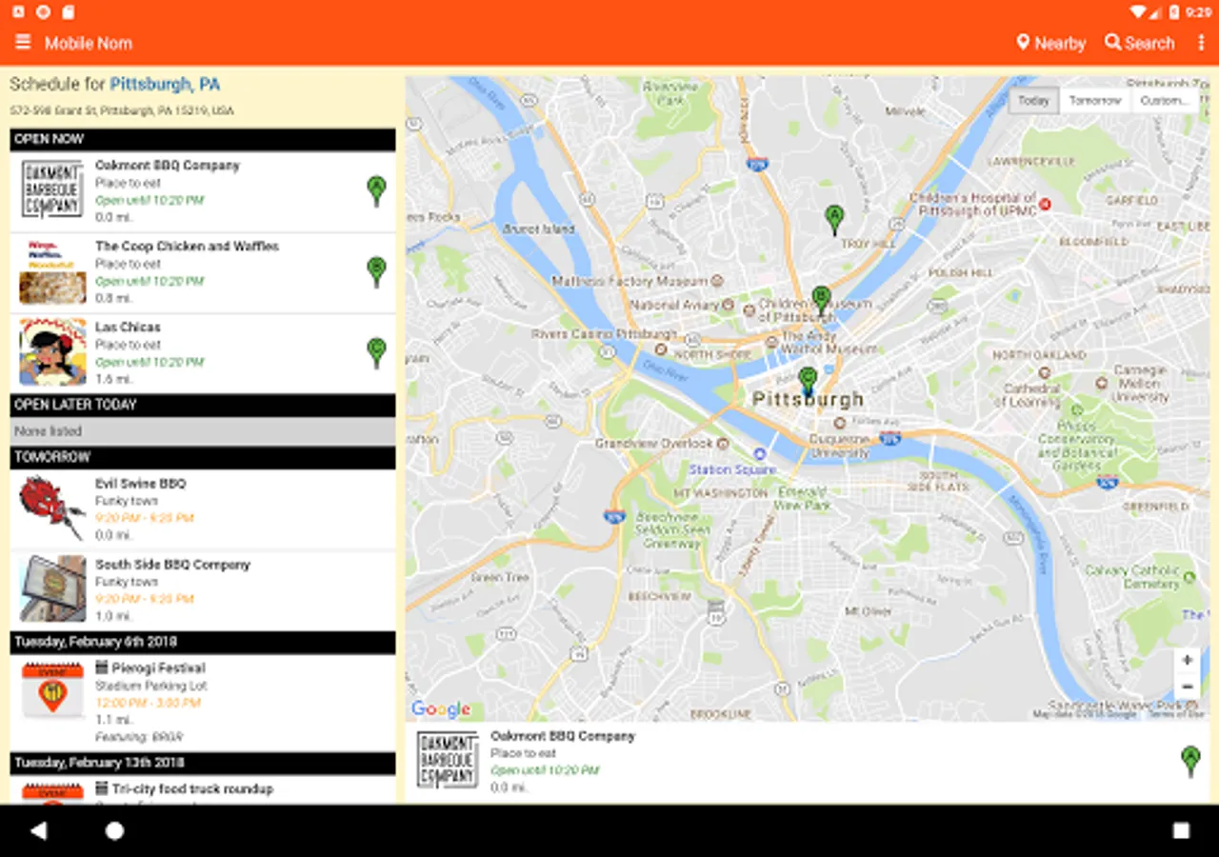The height and width of the screenshot is (857, 1219).
Task: Open the hamburger navigation menu
Action: (23, 43)
